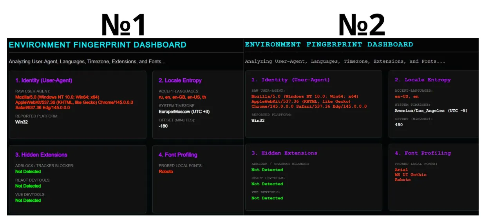Select 'Europe/Moscow (UTC +3)' timezone value
This screenshot has height=217, width=481.
pyautogui.click(x=184, y=112)
